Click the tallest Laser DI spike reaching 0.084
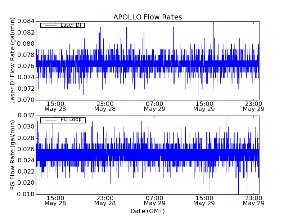This screenshot has height=216, width=288. (213, 22)
